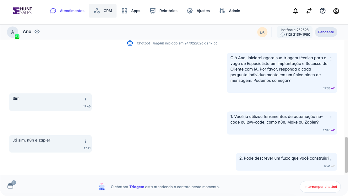Open the Relatórios reports icon
The width and height of the screenshot is (348, 196).
click(x=153, y=10)
